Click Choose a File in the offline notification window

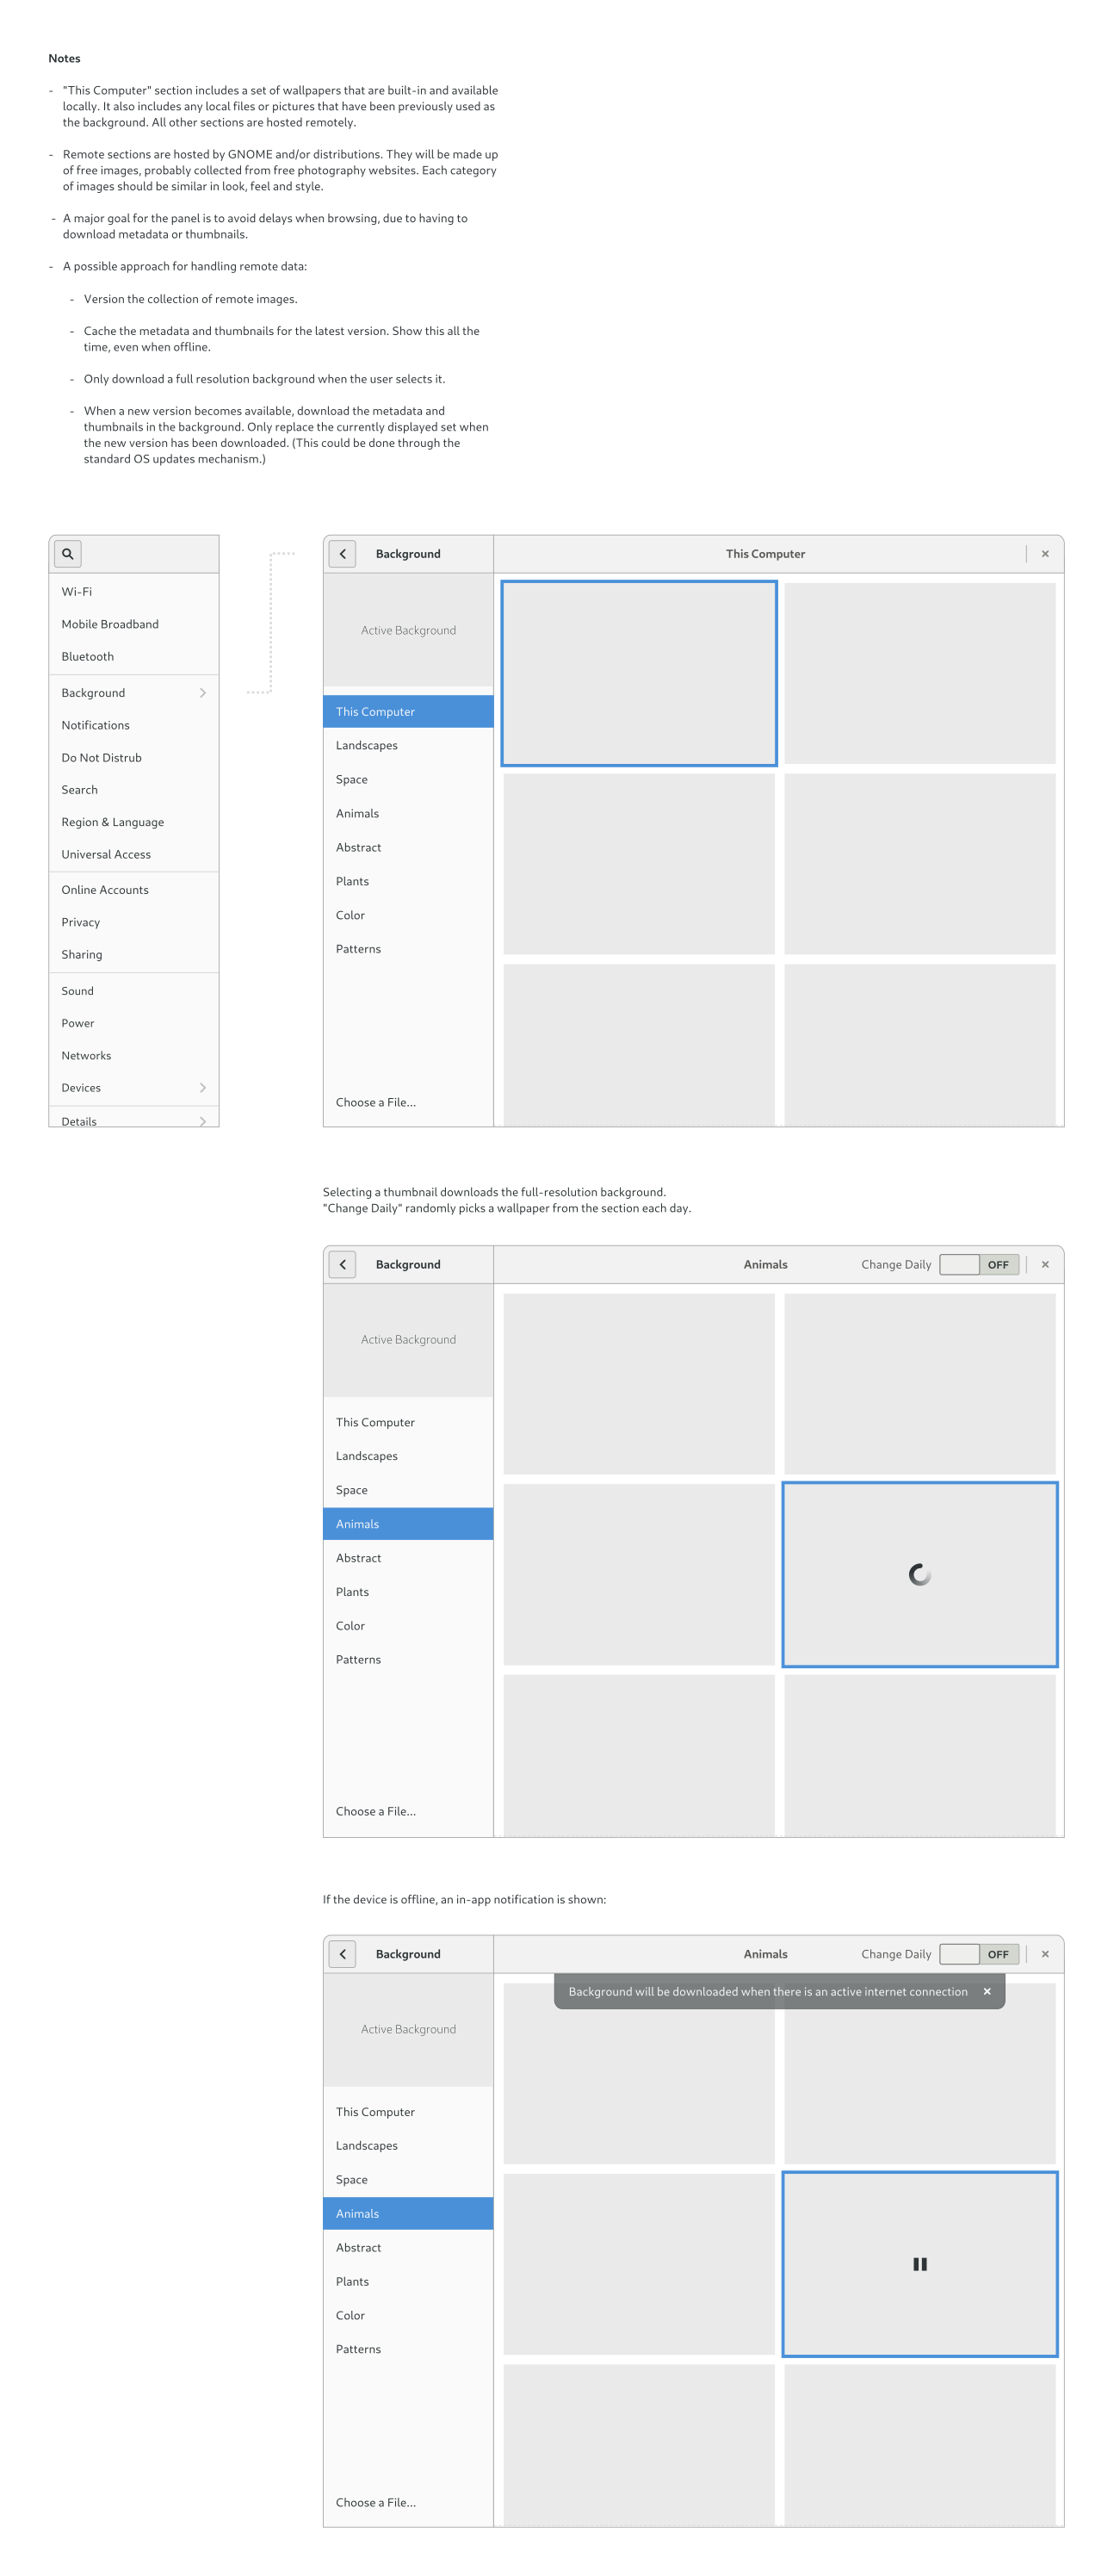[376, 2502]
